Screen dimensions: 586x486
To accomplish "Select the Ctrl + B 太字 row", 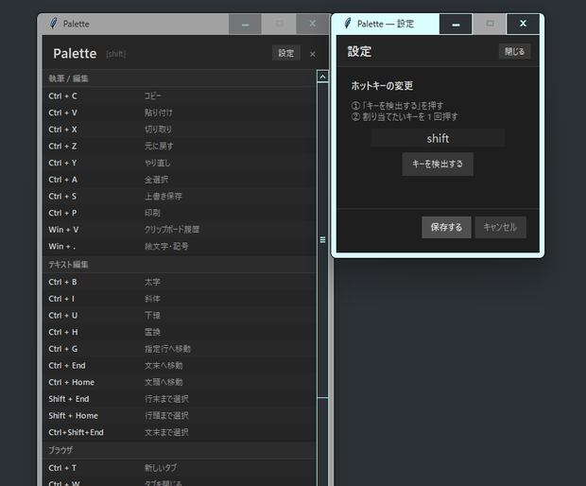I will pyautogui.click(x=180, y=282).
